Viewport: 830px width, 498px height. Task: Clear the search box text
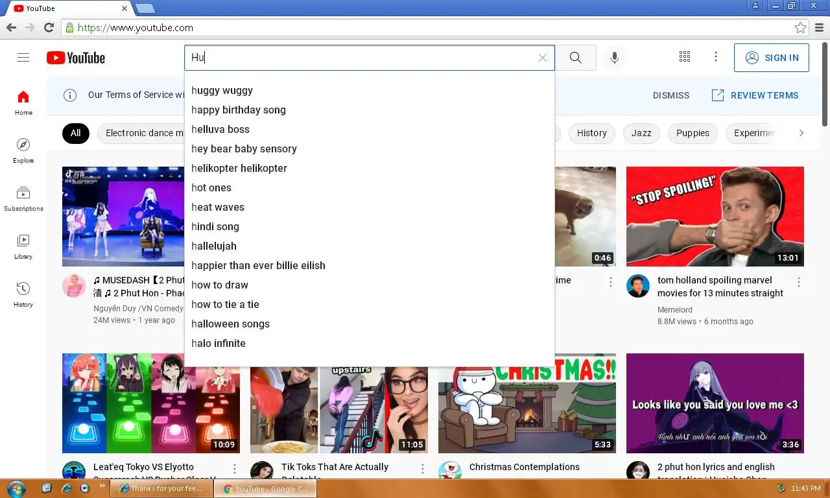click(543, 58)
